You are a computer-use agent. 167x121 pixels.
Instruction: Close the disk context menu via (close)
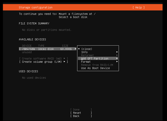click(87, 49)
